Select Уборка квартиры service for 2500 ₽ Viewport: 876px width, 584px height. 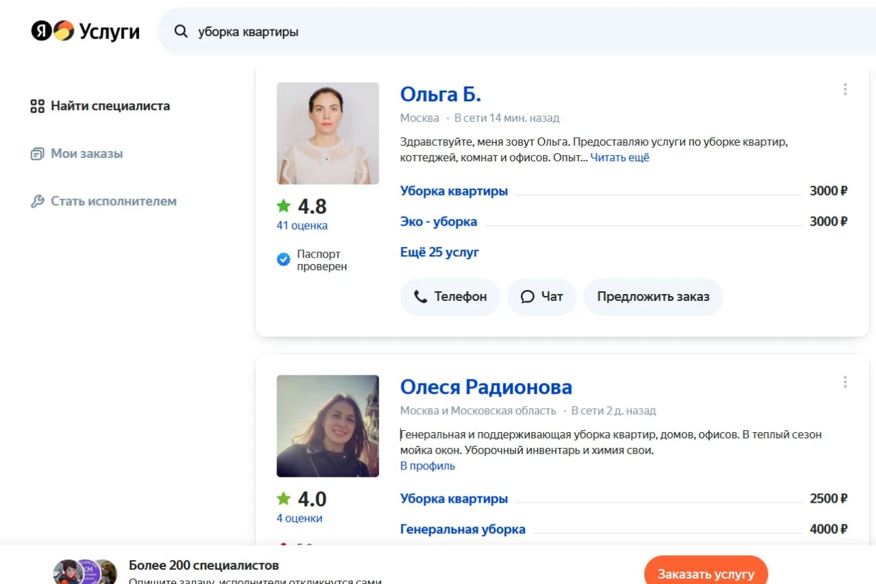tap(454, 499)
